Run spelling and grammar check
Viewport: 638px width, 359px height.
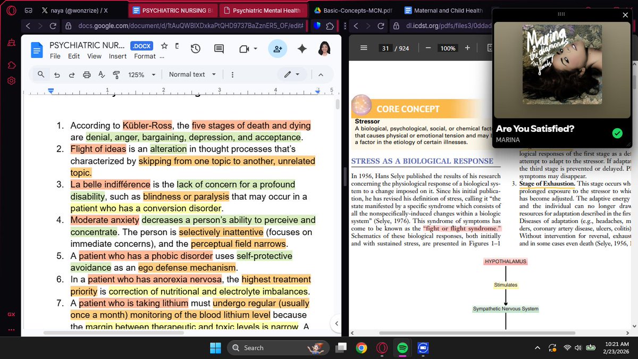(x=101, y=74)
